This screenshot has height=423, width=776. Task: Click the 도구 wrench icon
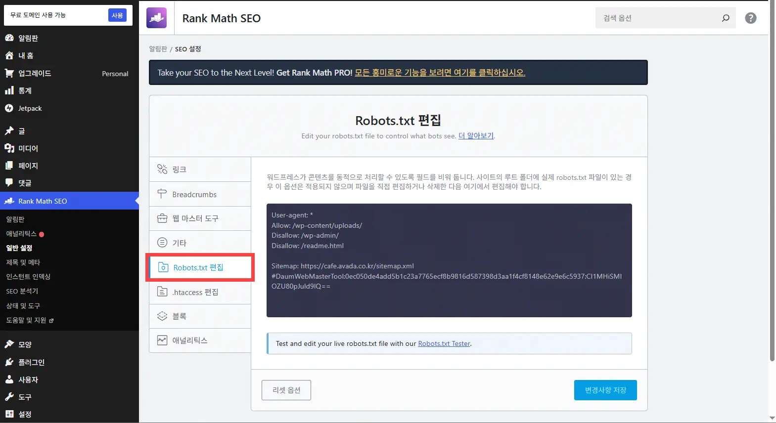[x=9, y=397]
